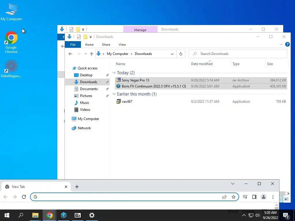Toggle the Chrome side panel

[x=254, y=197]
